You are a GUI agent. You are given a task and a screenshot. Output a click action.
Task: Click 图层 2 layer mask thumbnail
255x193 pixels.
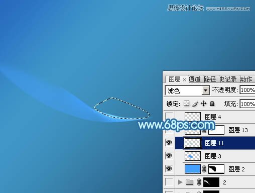click(216, 169)
